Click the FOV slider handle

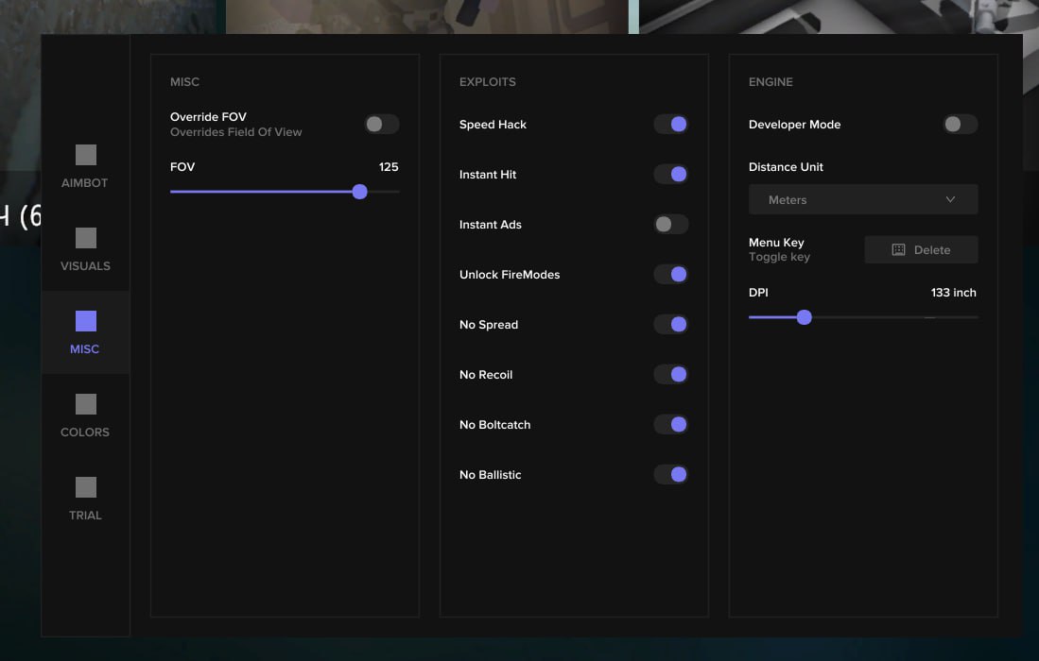click(359, 192)
